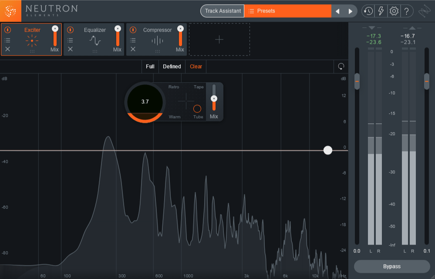The image size is (435, 279).
Task: Click the input gain value 0.0
Action: (x=357, y=251)
